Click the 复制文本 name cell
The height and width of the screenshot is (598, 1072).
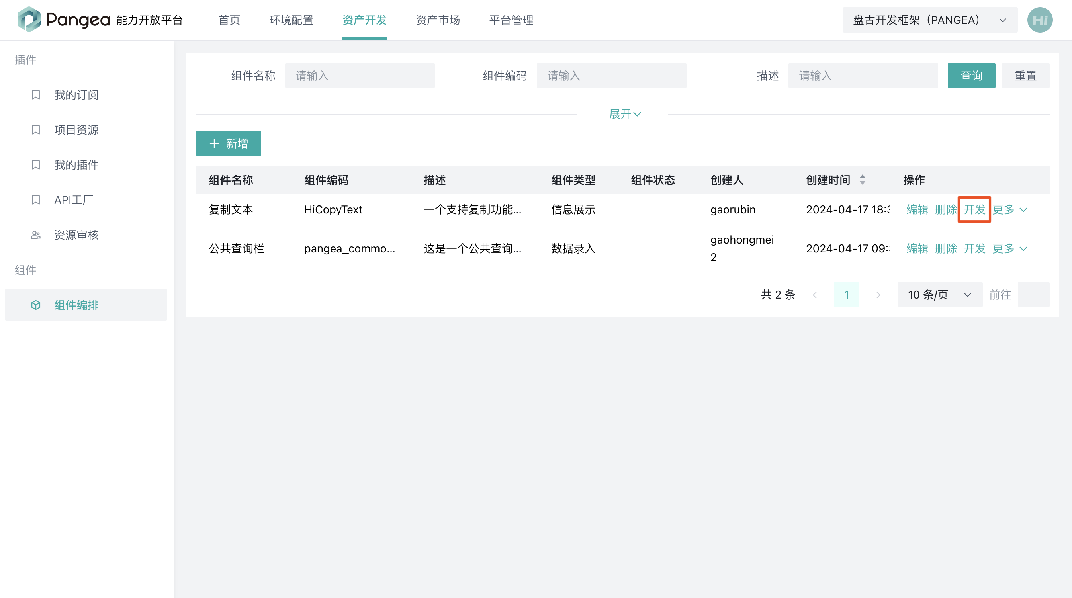[231, 209]
